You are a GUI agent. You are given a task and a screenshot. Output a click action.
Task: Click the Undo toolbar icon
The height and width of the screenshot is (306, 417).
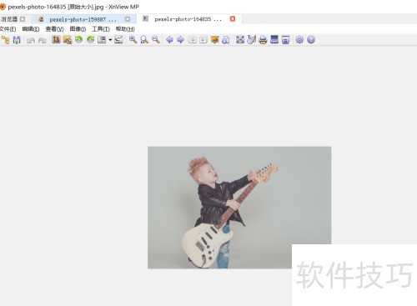(x=31, y=40)
